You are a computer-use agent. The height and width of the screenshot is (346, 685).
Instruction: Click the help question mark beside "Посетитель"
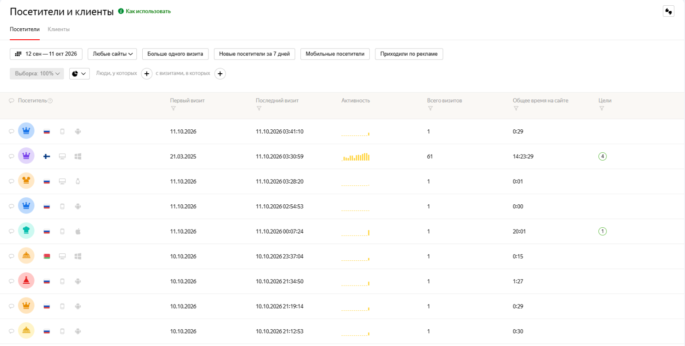(x=50, y=101)
